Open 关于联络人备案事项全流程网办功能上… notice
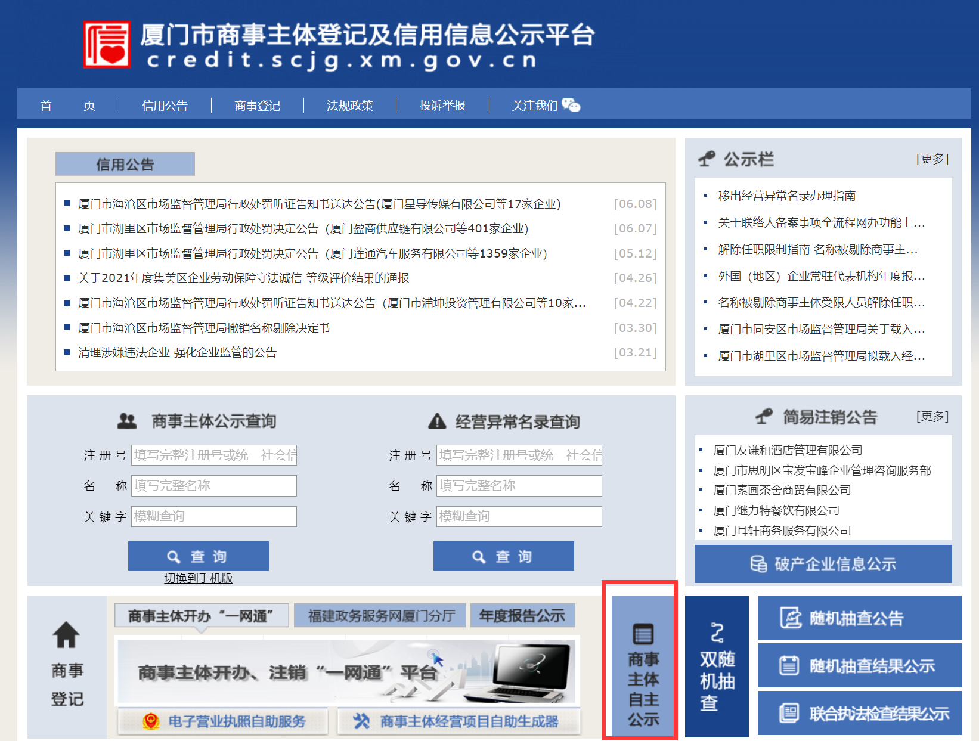Image resolution: width=979 pixels, height=741 pixels. 822,222
